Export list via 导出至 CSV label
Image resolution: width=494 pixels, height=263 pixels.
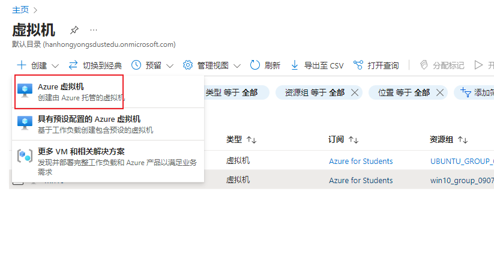[x=324, y=65]
